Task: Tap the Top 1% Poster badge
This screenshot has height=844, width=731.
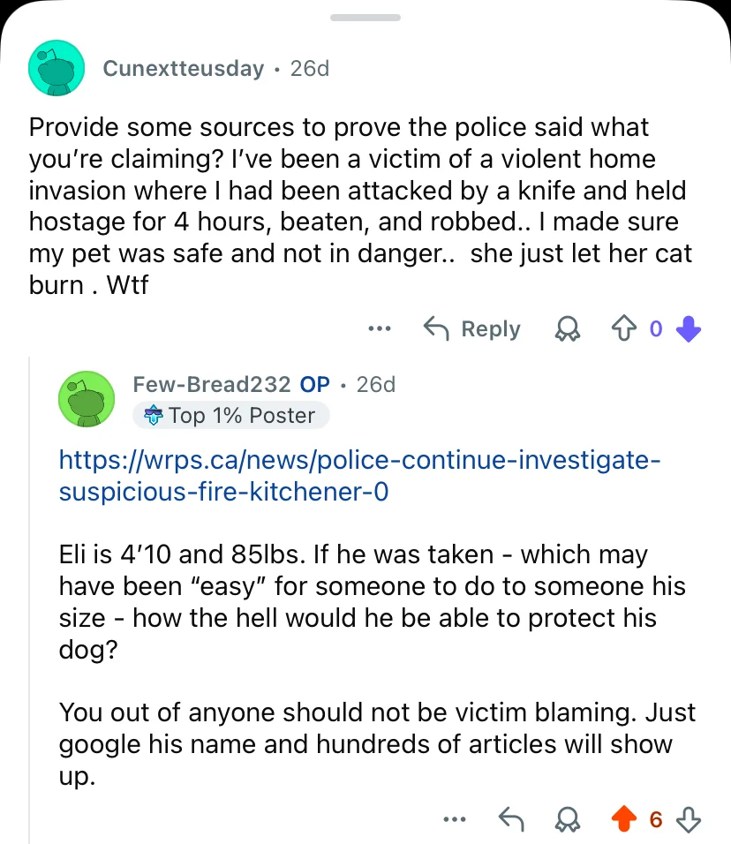Action: (x=231, y=415)
